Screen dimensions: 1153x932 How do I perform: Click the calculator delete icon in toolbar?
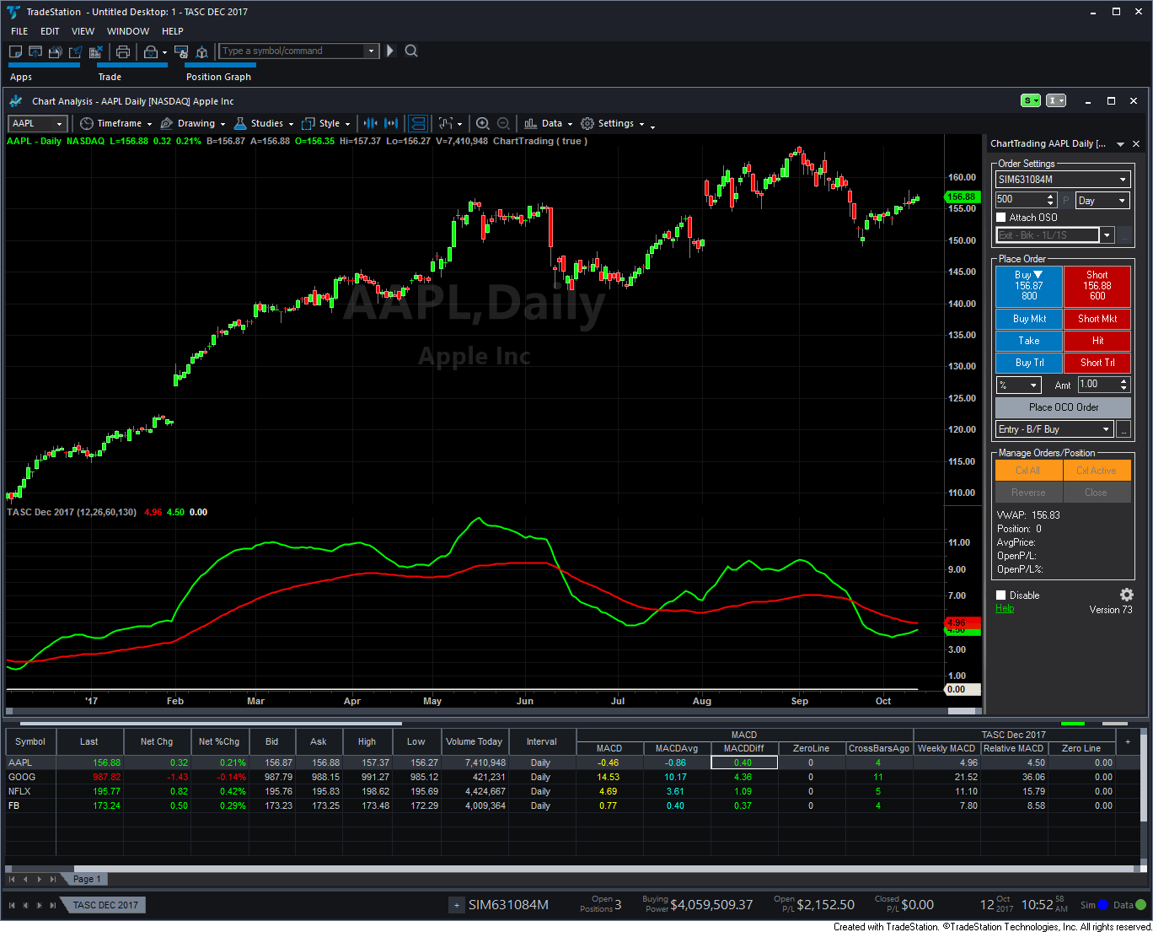click(96, 51)
